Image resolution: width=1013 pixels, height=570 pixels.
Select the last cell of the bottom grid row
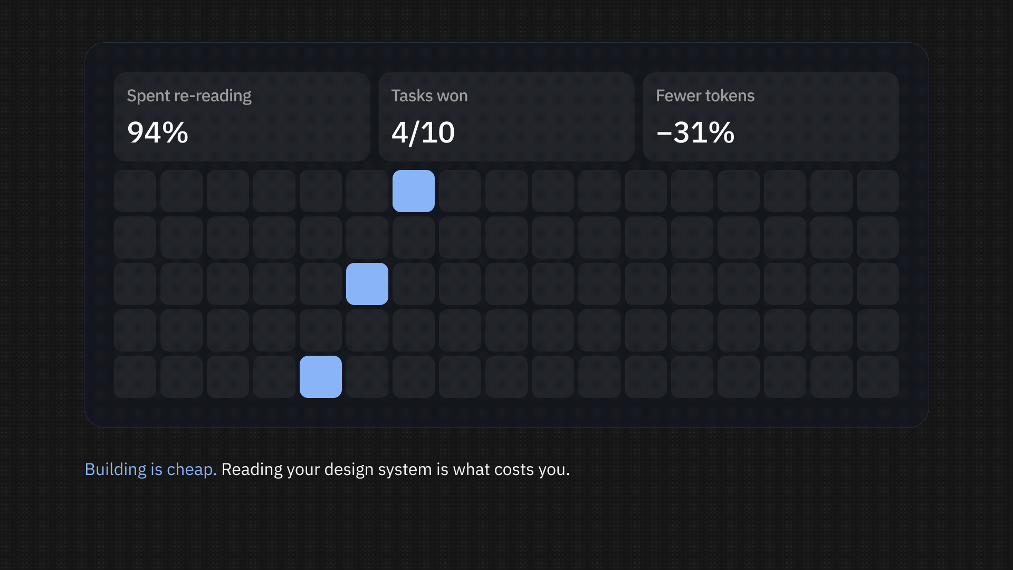(878, 377)
